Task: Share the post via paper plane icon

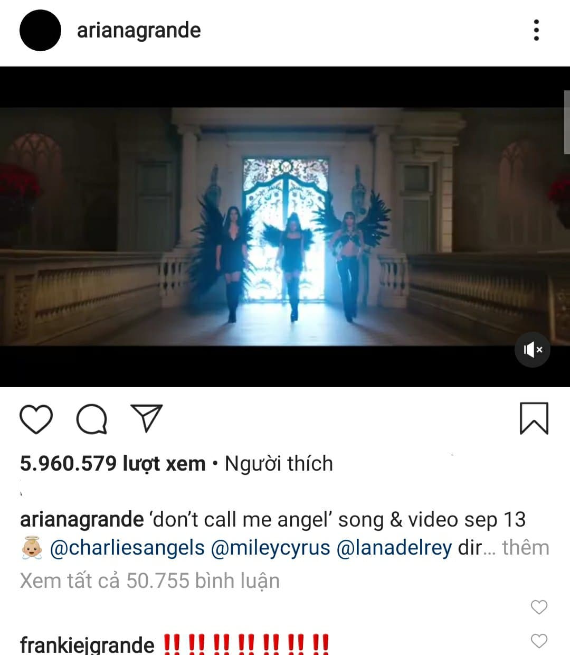Action: click(146, 418)
